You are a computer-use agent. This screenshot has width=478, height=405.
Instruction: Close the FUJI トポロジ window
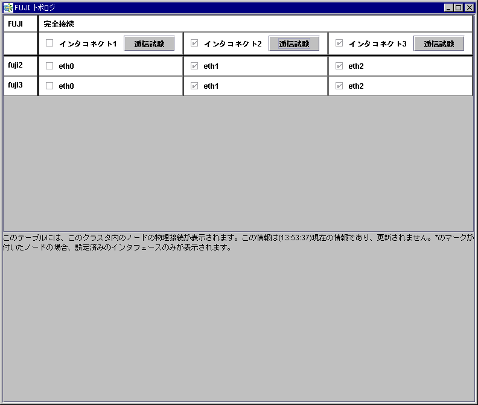coord(469,8)
